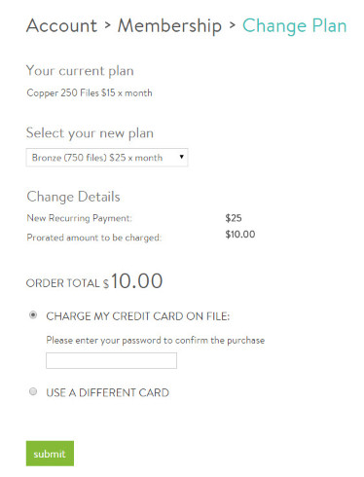This screenshot has height=477, width=364.
Task: Focus the password confirmation input field
Action: coord(111,360)
